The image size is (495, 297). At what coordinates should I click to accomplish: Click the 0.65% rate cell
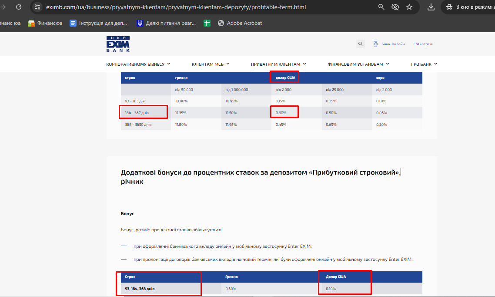coord(331,125)
